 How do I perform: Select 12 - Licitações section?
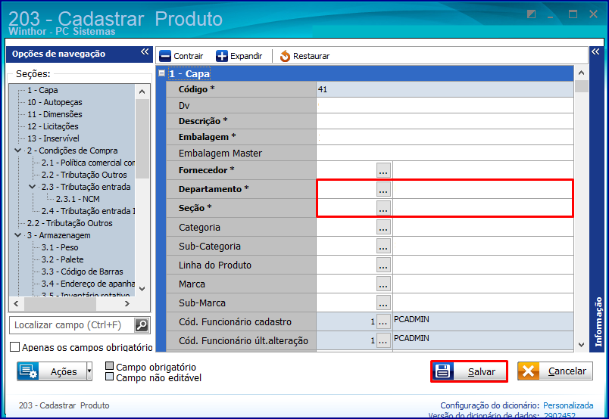tap(53, 126)
